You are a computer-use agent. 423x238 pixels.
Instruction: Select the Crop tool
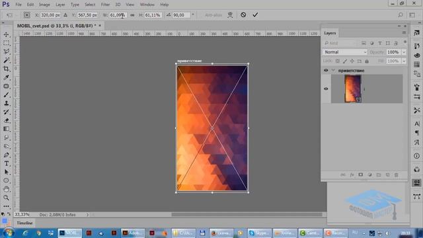click(6, 69)
